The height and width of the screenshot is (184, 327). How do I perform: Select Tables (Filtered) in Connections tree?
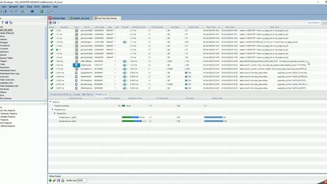pyautogui.click(x=7, y=33)
